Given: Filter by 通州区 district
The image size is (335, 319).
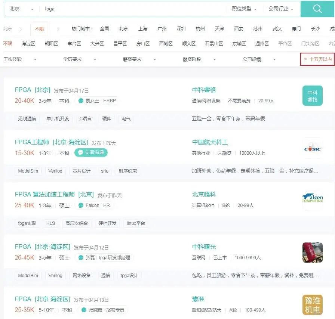Looking at the screenshot, I should click(262, 44).
